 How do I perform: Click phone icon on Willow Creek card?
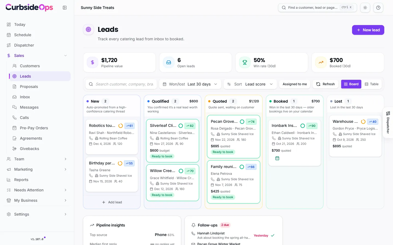(x=152, y=183)
